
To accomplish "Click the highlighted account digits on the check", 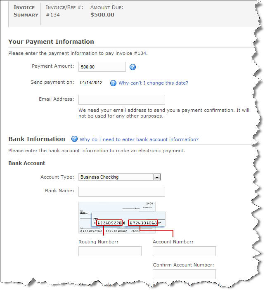I will pos(143,223).
